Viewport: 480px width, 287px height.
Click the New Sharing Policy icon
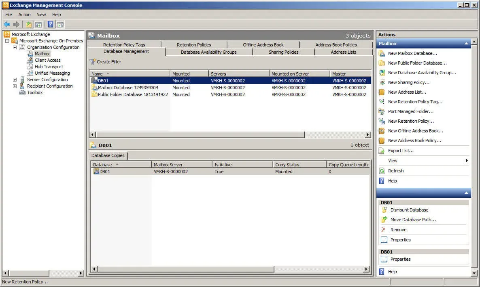pos(382,82)
